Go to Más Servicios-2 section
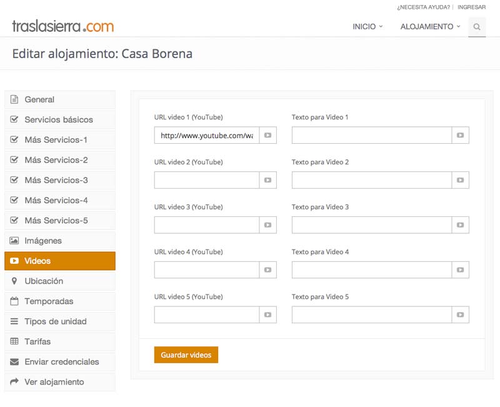Screen dimensions: 500x407 tap(60, 160)
